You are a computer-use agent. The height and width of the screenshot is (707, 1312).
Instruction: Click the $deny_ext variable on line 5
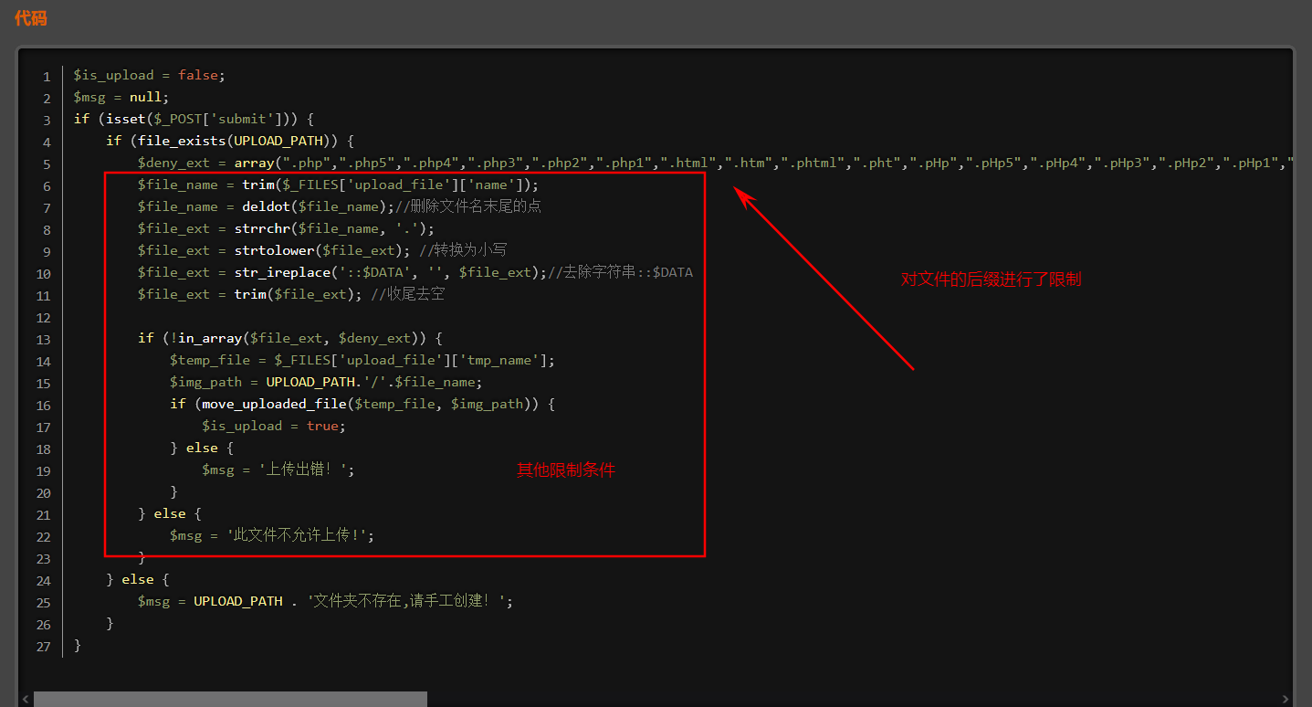pos(173,163)
